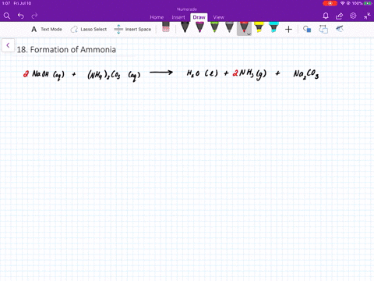Select the yellow highlighter
The height and width of the screenshot is (281, 374).
click(259, 27)
